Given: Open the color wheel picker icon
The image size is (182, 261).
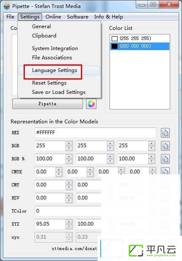Looking at the screenshot, I should click(x=91, y=104).
